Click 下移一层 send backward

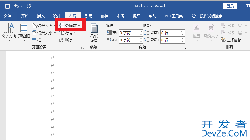point(231,33)
